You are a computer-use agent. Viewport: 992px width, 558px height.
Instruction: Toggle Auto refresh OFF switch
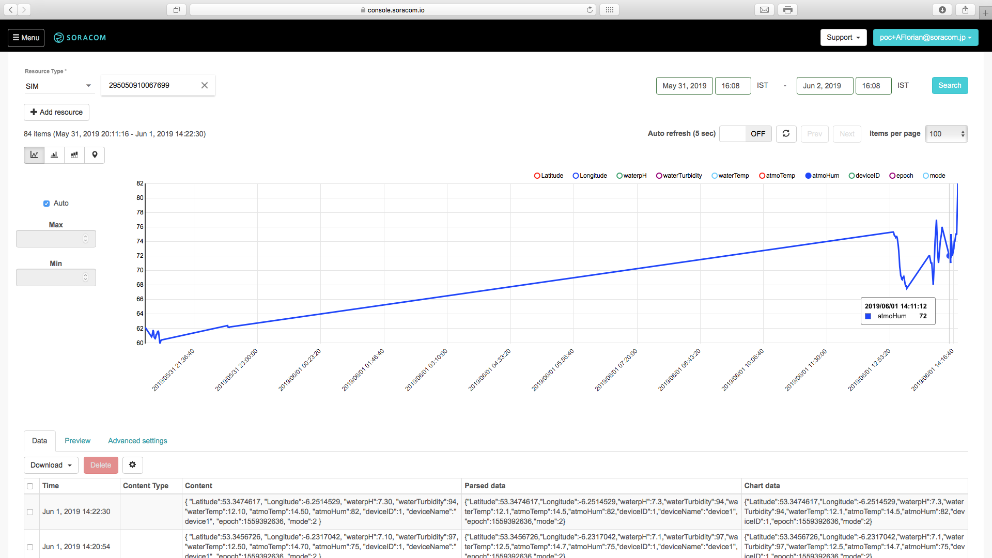point(745,134)
